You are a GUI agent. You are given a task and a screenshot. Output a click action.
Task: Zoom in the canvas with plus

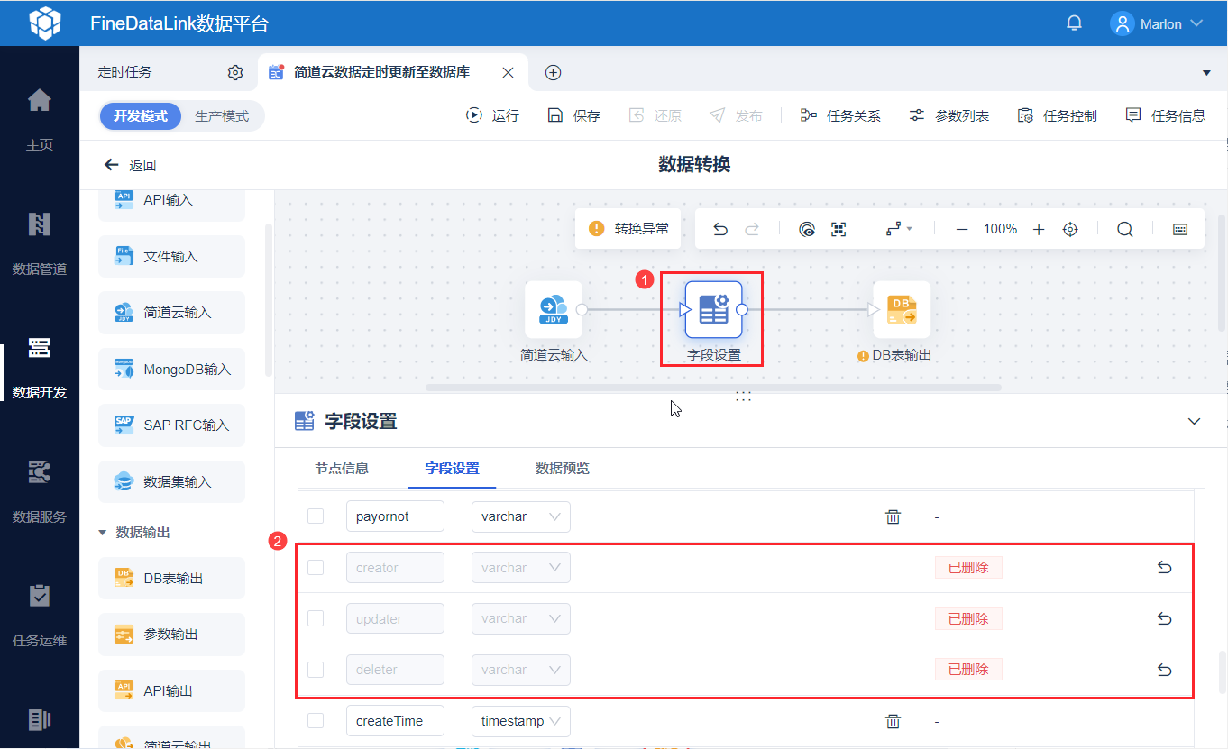(x=1039, y=229)
